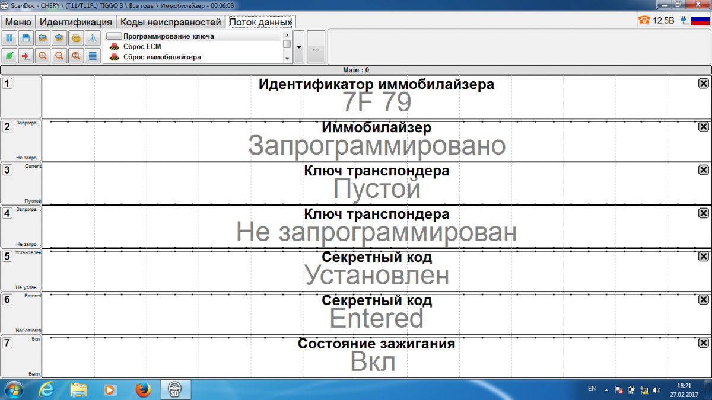Image resolution: width=712 pixels, height=400 pixels.
Task: Select parameter row number 7
Action: pos(7,343)
